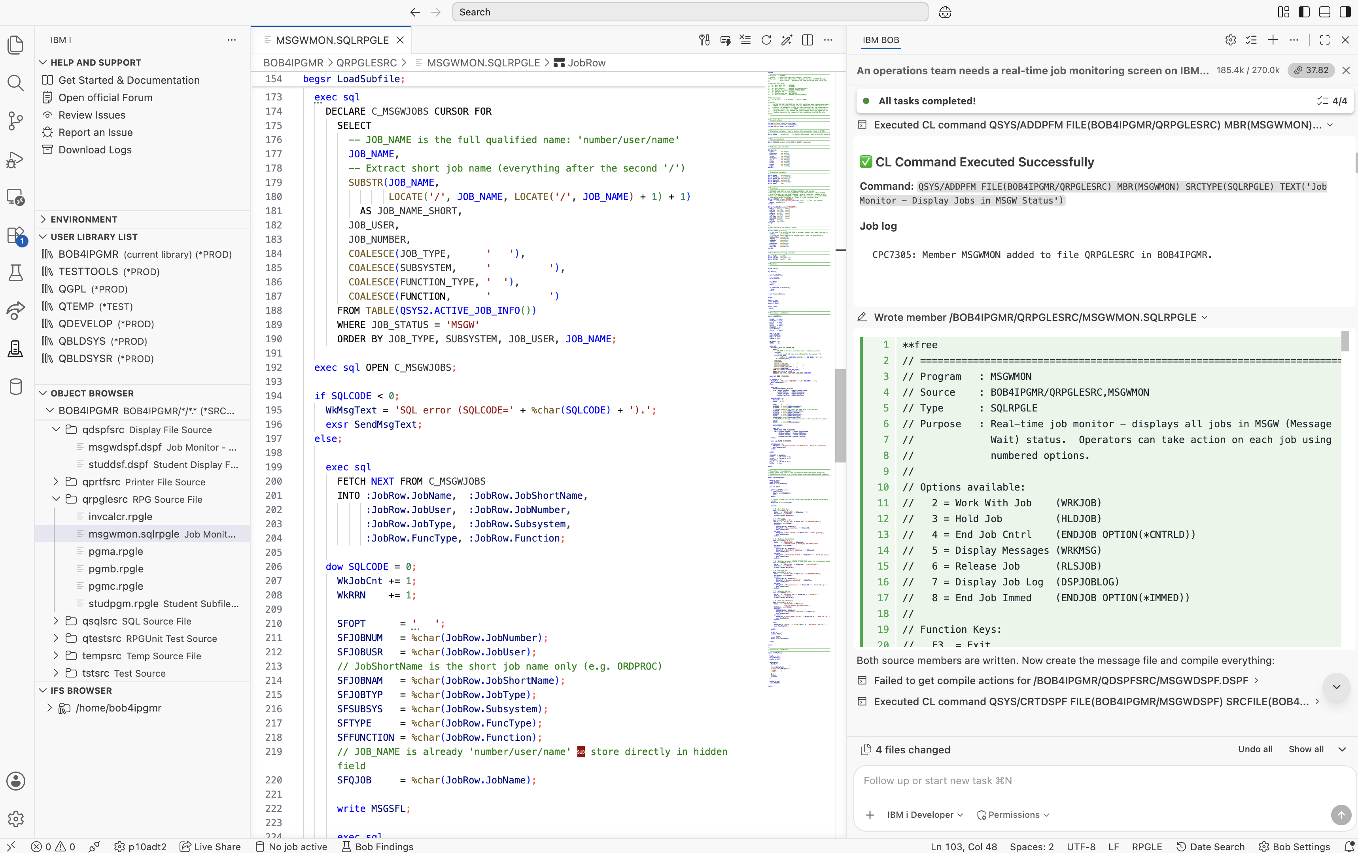
Task: Click the chat code preview scrollbar
Action: [x=1345, y=341]
